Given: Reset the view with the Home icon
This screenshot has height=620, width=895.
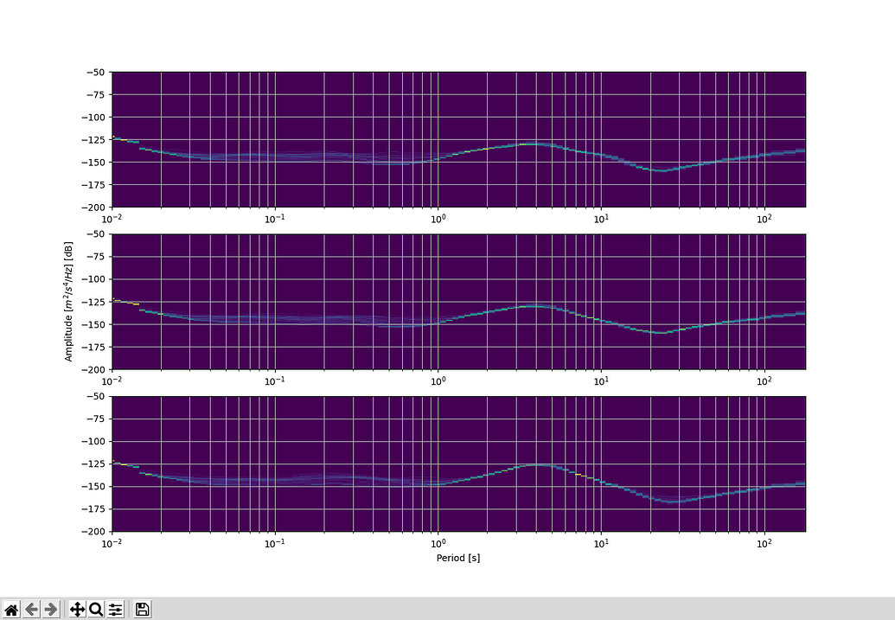Looking at the screenshot, I should point(11,610).
